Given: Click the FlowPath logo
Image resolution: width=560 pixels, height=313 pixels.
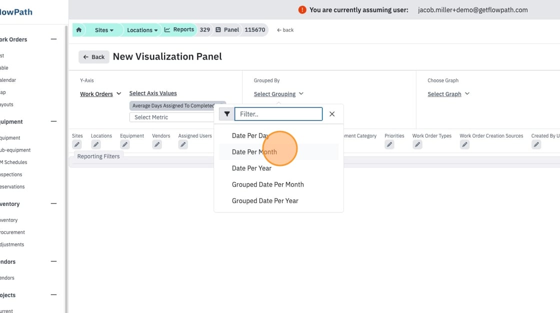Looking at the screenshot, I should 16,12.
